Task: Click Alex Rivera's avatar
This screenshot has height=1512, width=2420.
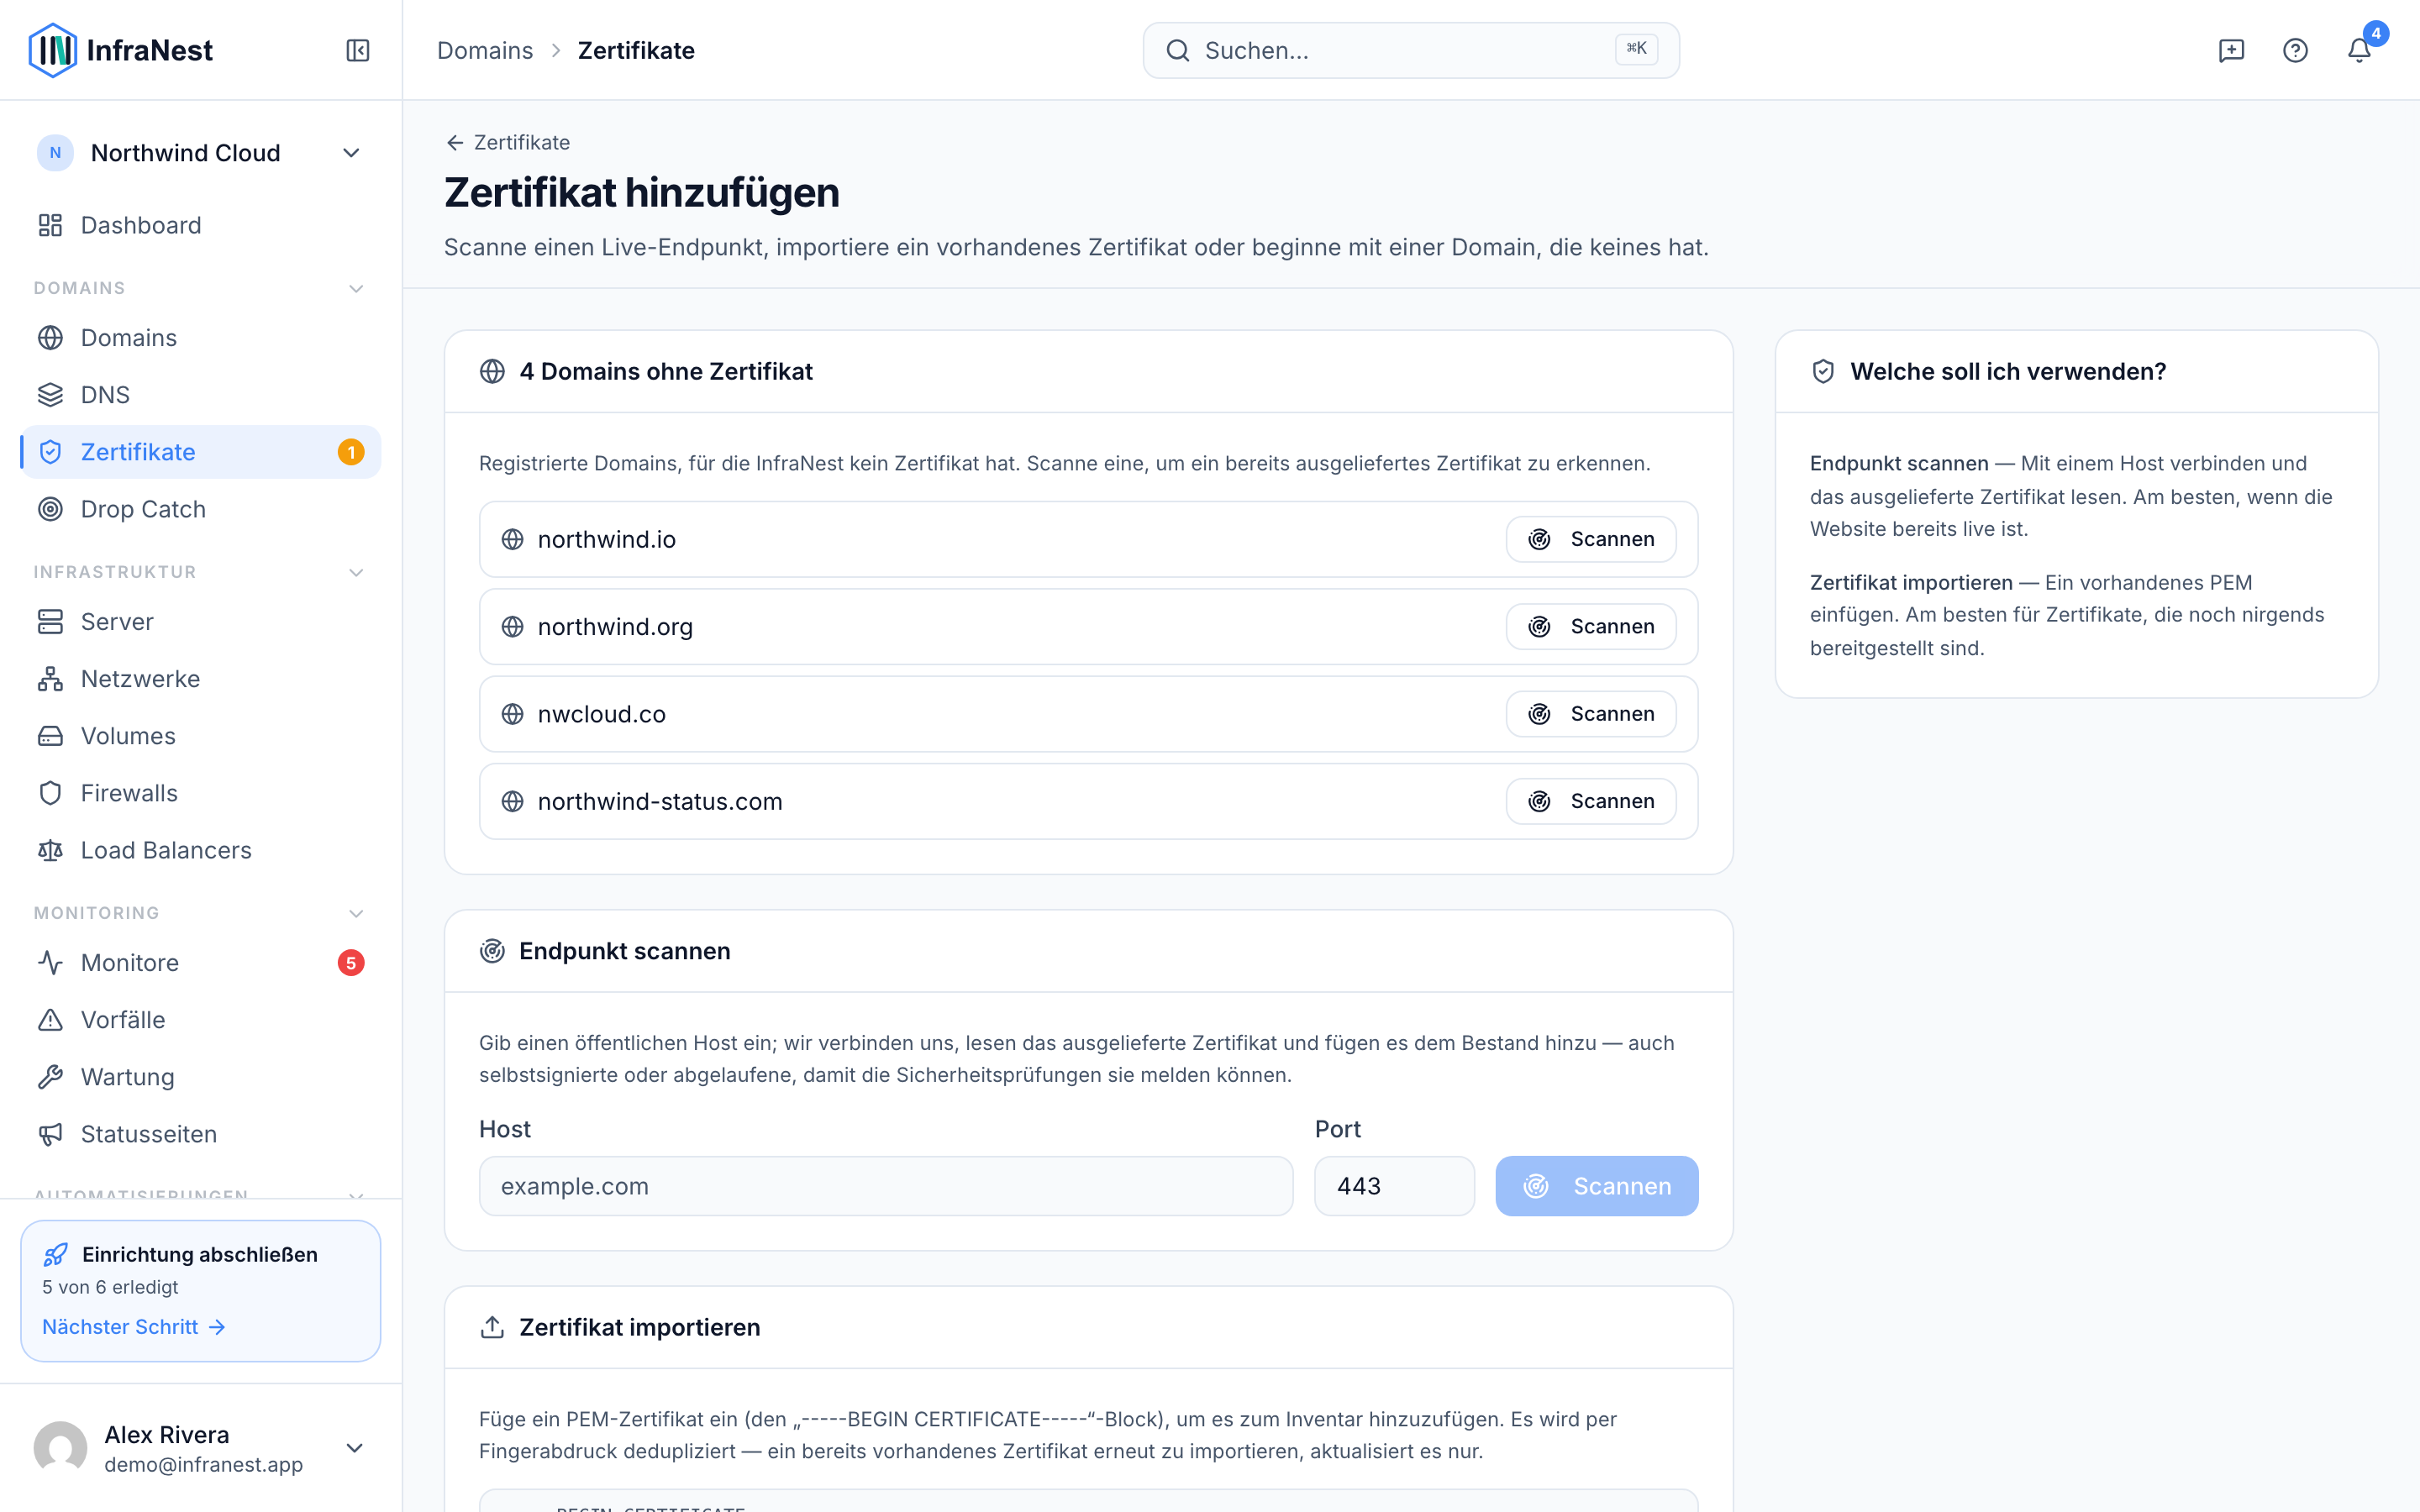Action: pyautogui.click(x=60, y=1448)
